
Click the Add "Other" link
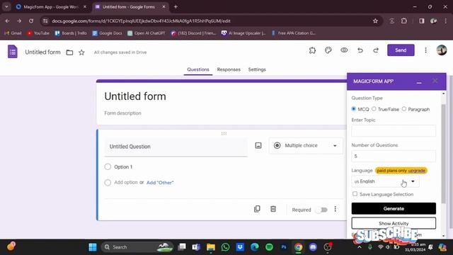160,183
